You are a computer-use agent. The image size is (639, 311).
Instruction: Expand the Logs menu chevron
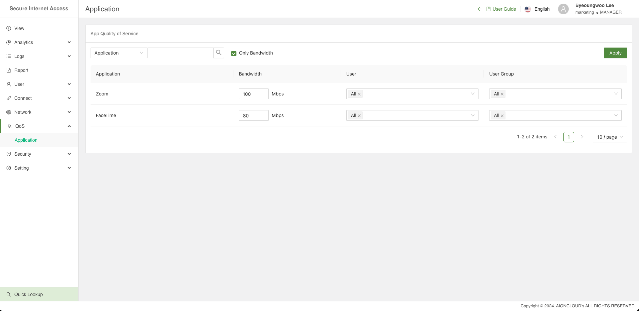[x=69, y=56]
